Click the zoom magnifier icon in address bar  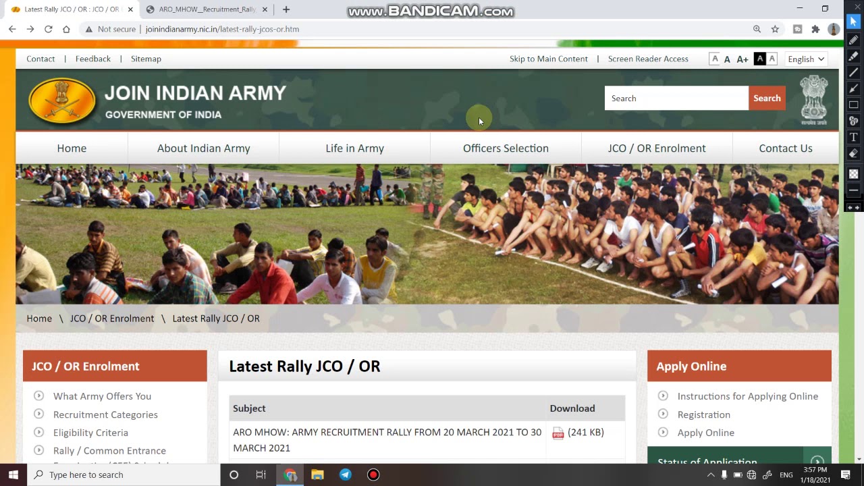(x=757, y=29)
